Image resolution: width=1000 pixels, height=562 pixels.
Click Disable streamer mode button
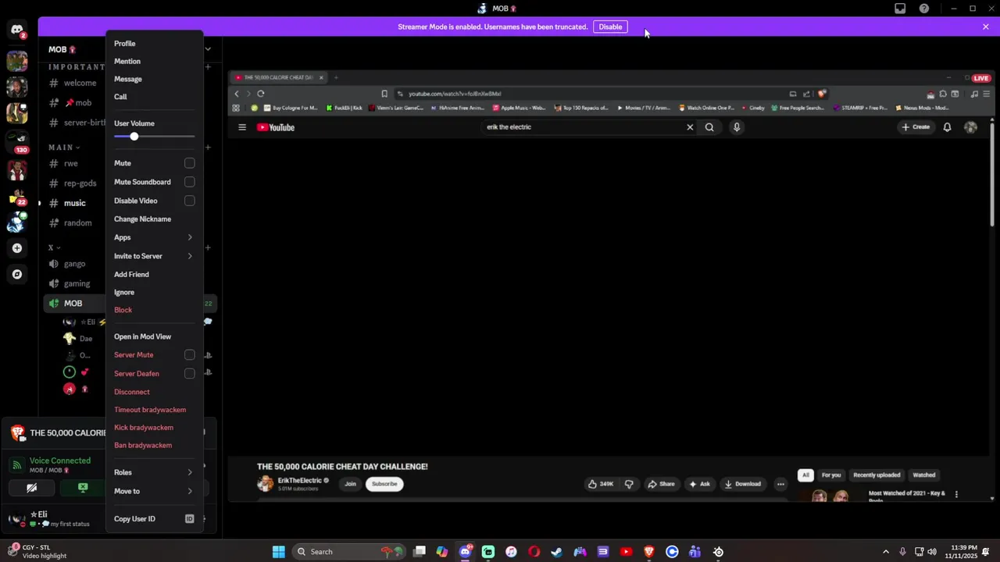(x=610, y=27)
